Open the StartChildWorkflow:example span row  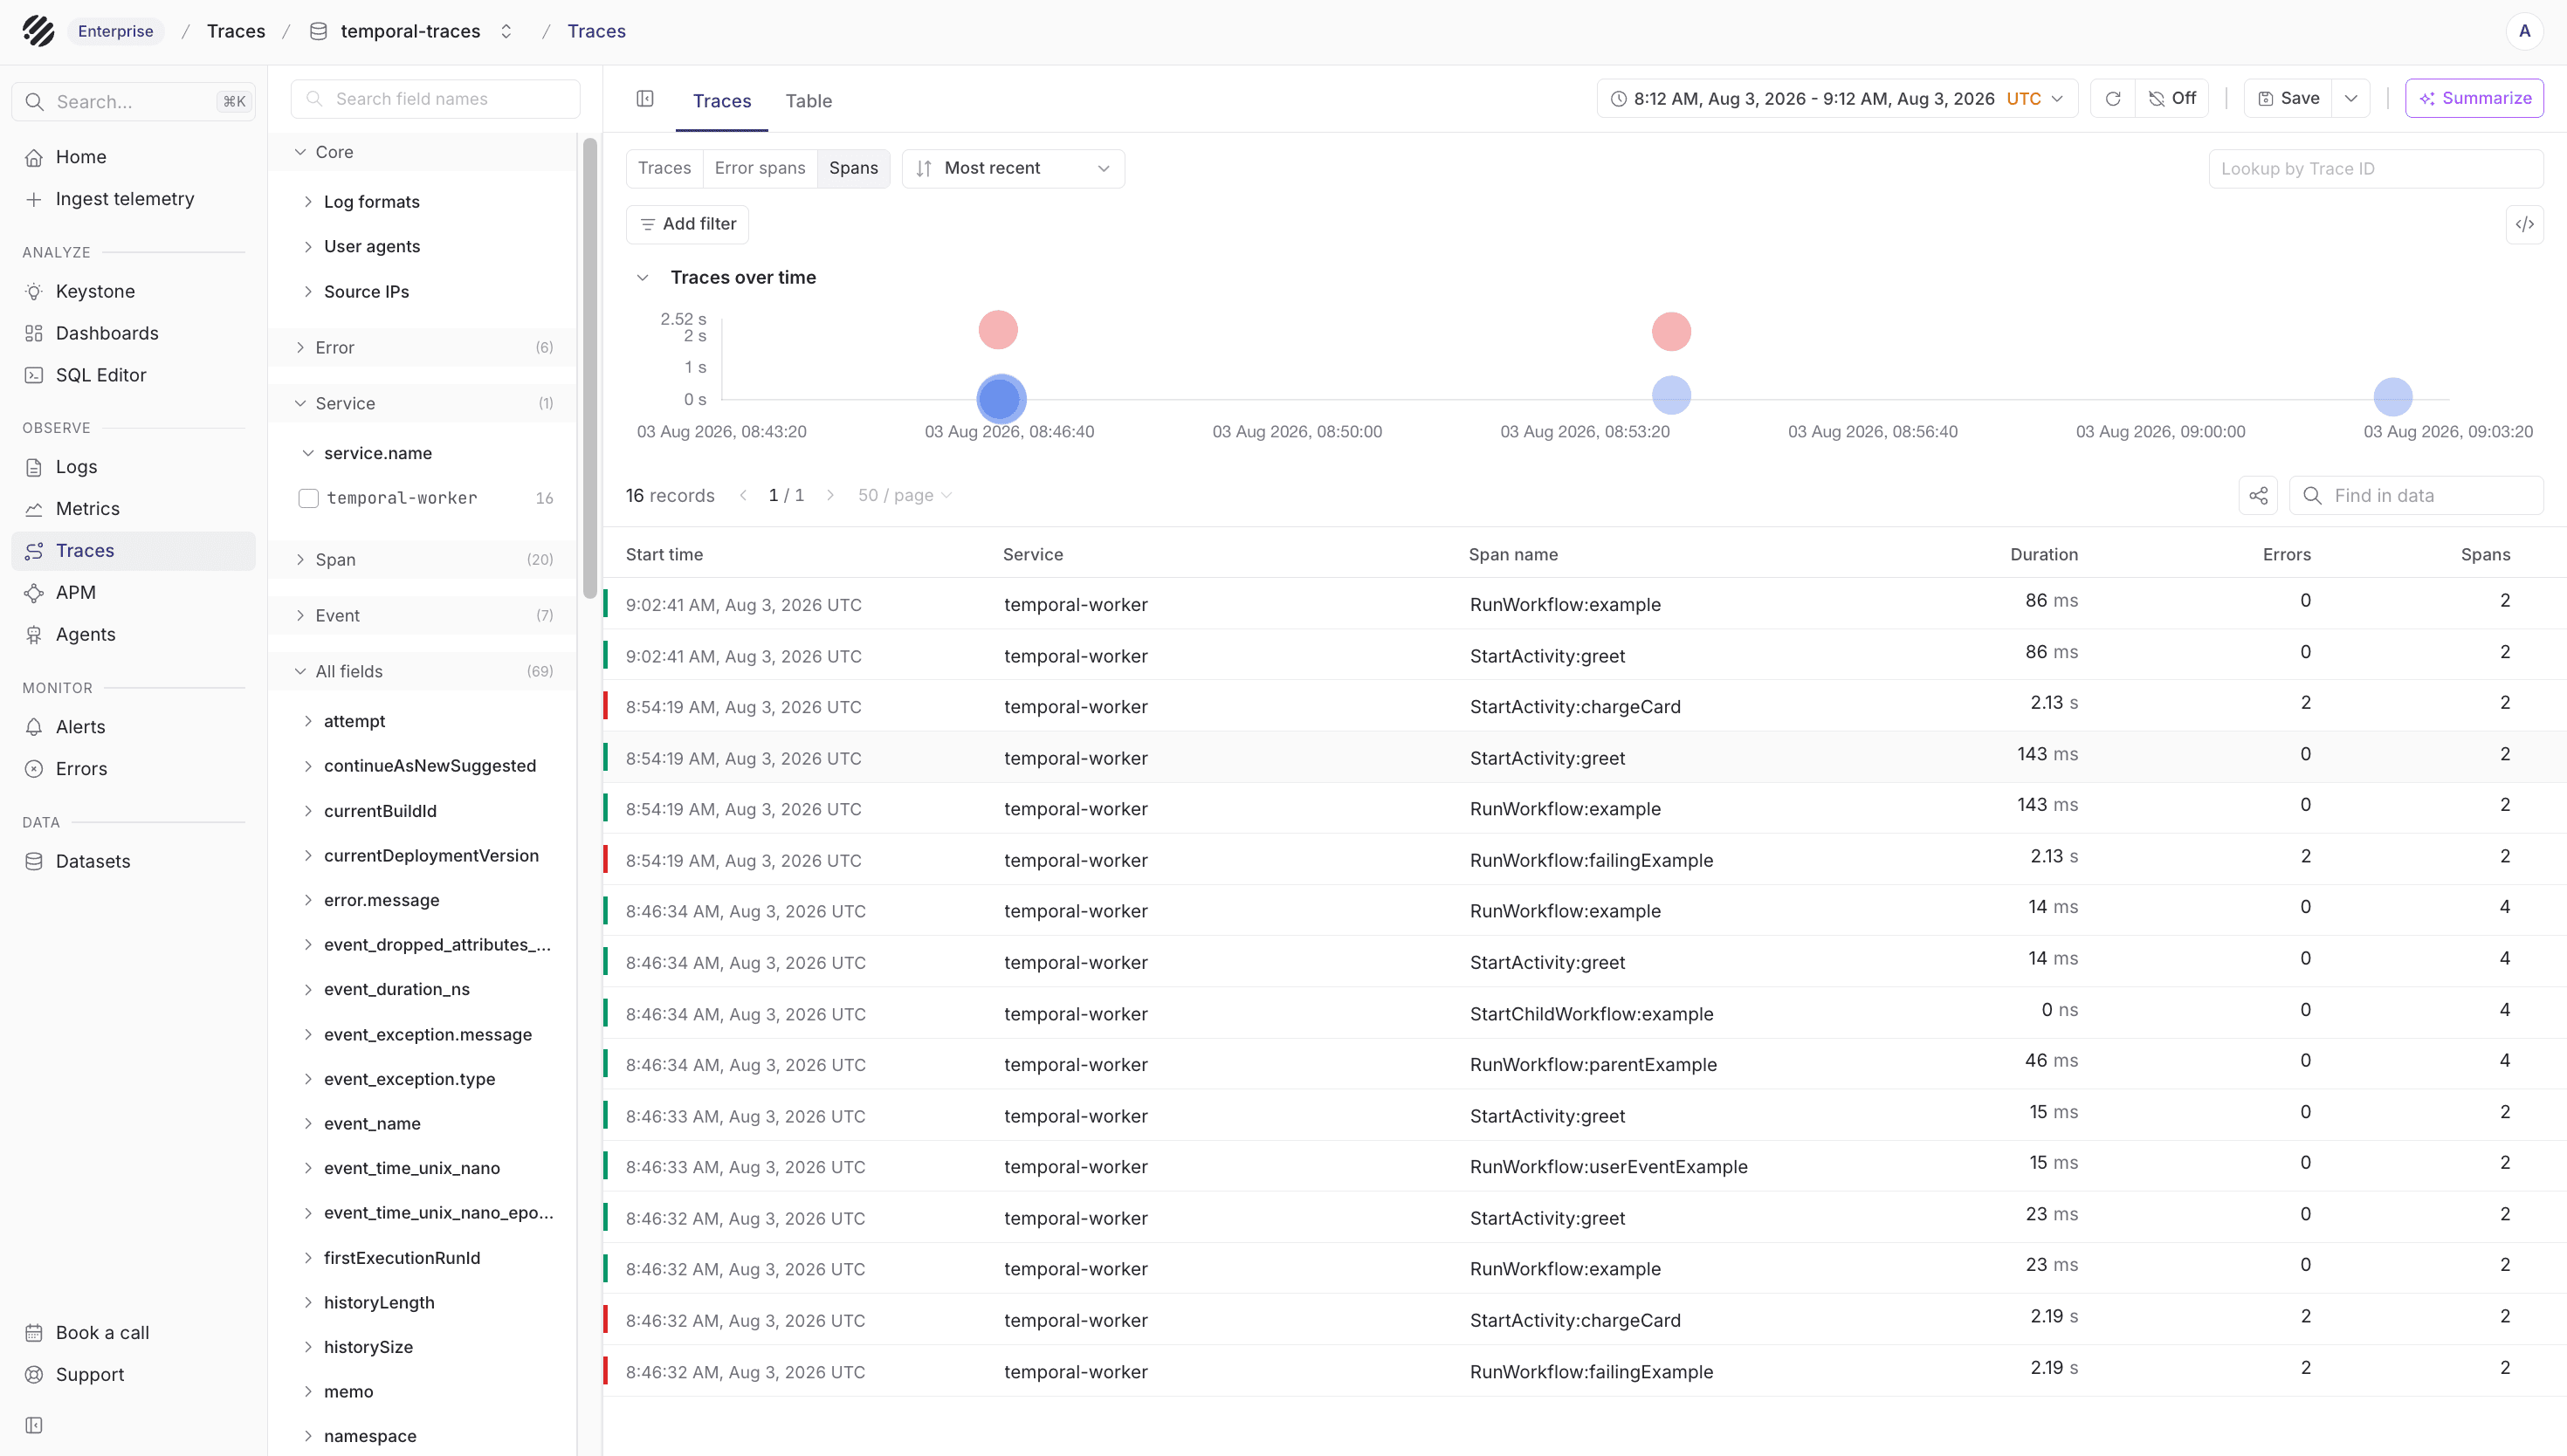pyautogui.click(x=1585, y=1014)
